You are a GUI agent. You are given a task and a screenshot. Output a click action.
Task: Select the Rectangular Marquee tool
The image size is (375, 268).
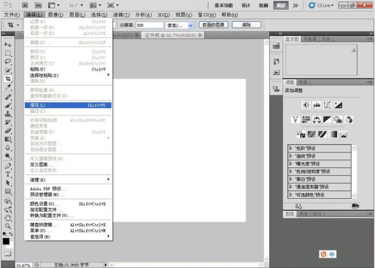click(x=8, y=53)
